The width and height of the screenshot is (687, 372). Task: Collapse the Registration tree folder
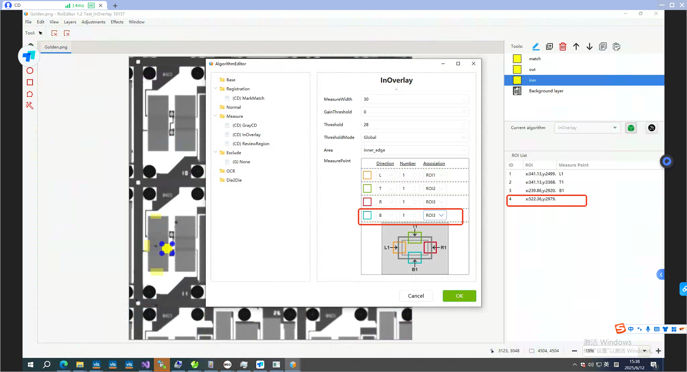(215, 88)
